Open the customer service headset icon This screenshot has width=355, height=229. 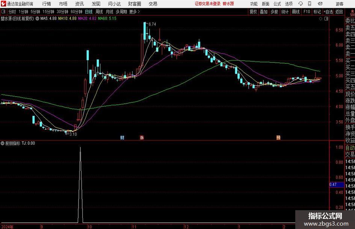pos(301,4)
